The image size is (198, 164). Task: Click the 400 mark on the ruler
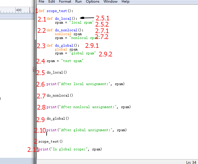coord(19,10)
